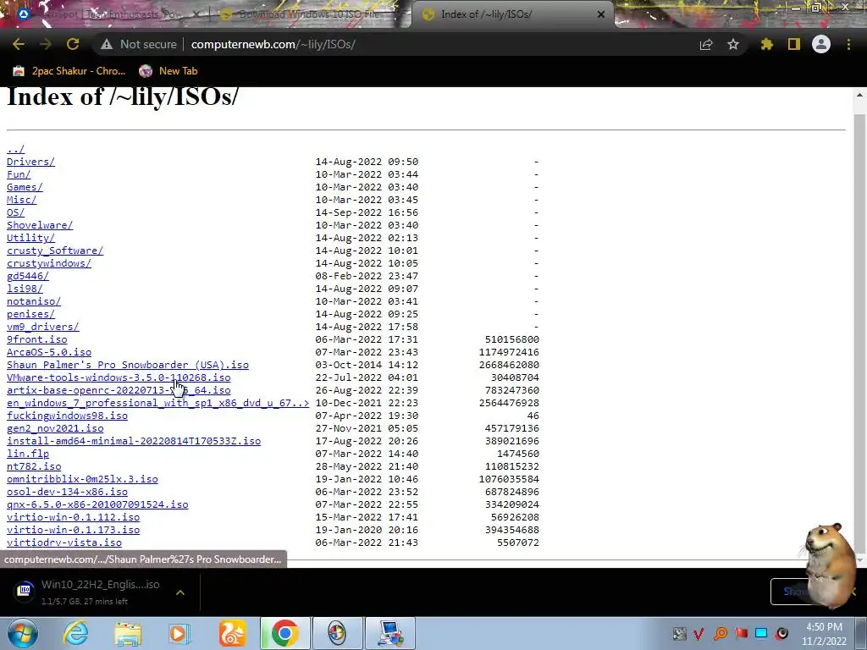
Task: Open the OS/ directory link
Action: (15, 212)
